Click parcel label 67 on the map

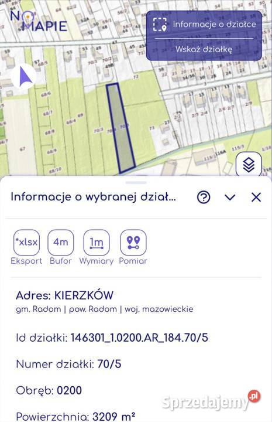(x=23, y=148)
